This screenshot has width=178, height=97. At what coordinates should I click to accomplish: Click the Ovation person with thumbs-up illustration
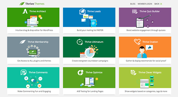[145, 51]
